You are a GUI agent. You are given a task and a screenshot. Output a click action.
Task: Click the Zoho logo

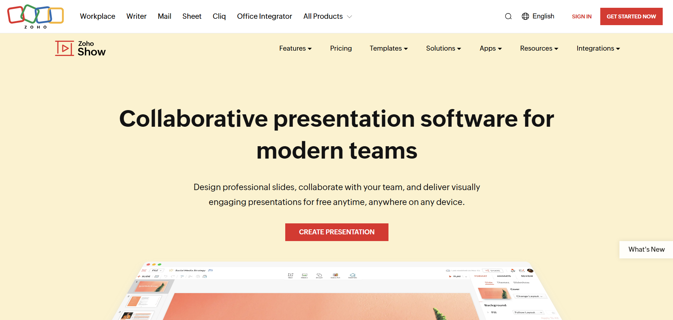click(x=35, y=16)
